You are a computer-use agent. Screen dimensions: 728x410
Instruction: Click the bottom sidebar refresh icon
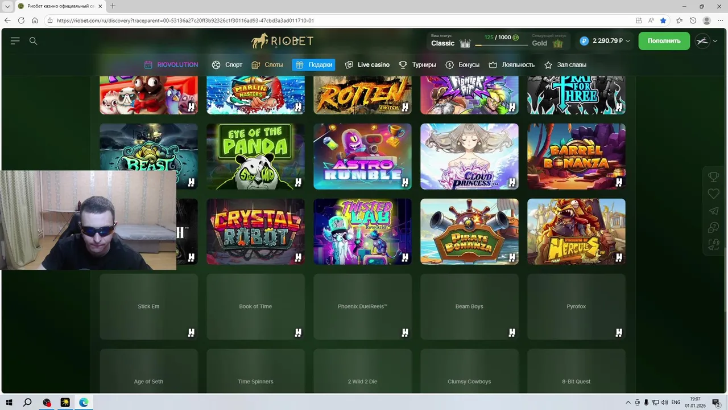713,244
